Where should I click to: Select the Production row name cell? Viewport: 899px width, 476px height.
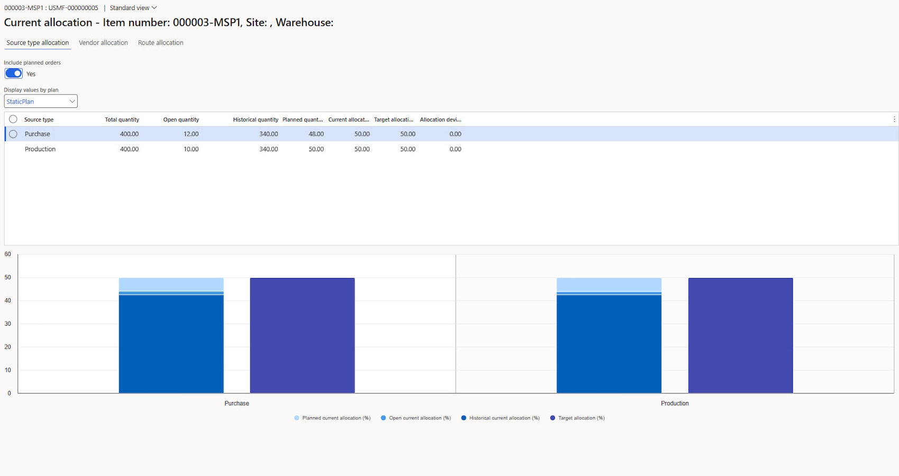click(x=40, y=149)
